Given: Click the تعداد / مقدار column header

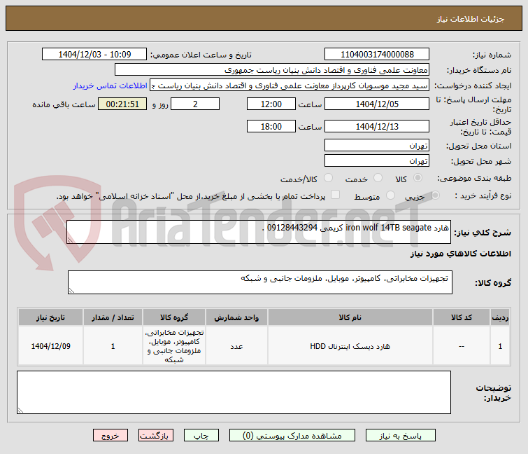Looking at the screenshot, I should [x=113, y=317].
